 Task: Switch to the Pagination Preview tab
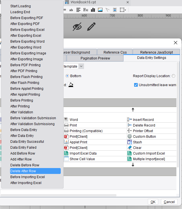(x=95, y=58)
